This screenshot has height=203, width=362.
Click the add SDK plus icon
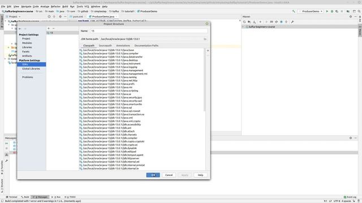49,28
